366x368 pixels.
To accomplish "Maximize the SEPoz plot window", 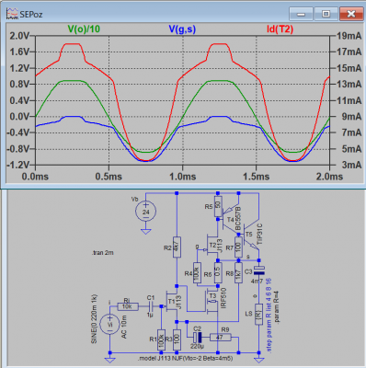I will (326, 14).
